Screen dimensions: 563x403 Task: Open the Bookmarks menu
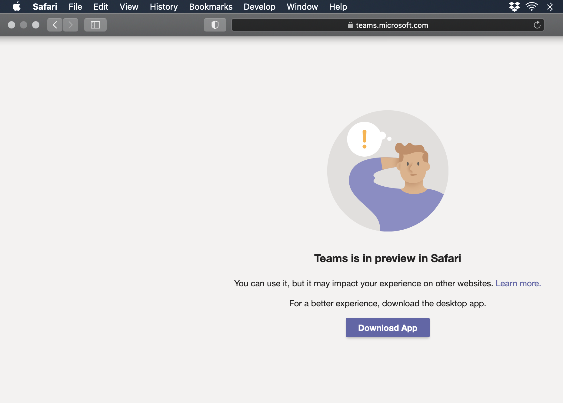tap(211, 7)
